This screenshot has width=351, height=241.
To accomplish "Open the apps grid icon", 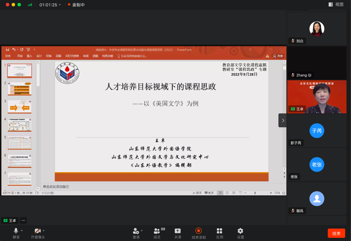I will pyautogui.click(x=219, y=231).
